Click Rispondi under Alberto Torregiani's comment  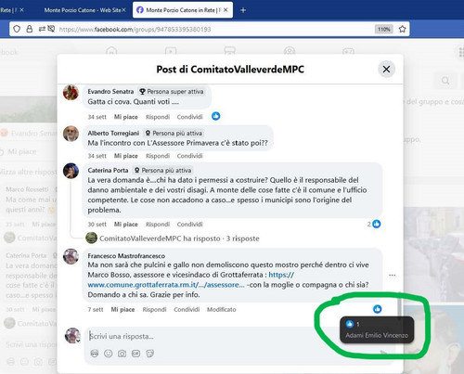tap(158, 156)
